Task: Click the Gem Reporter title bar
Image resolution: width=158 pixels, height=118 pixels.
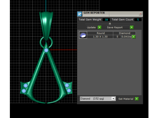Action: tap(110, 14)
